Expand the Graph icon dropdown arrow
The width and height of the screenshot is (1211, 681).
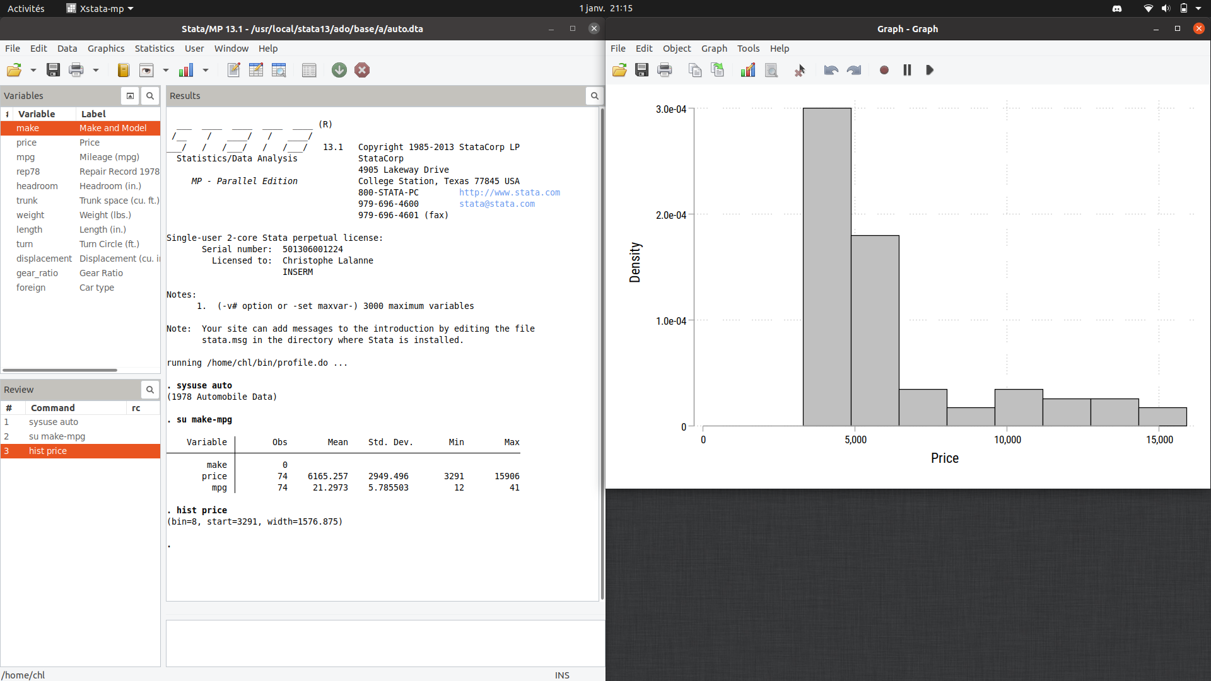206,70
